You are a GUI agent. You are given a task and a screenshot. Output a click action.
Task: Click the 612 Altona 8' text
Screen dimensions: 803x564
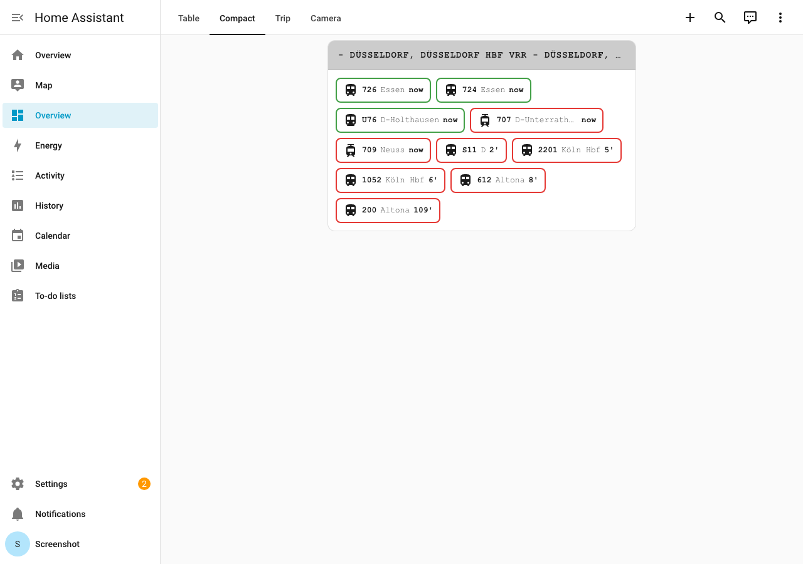tap(508, 180)
